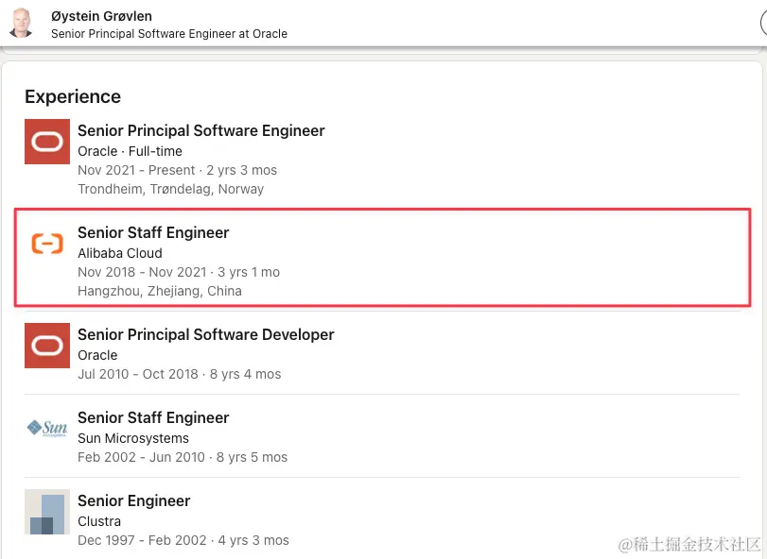Open the Senior Principal Software Engineer position title
The height and width of the screenshot is (559, 767).
[201, 131]
